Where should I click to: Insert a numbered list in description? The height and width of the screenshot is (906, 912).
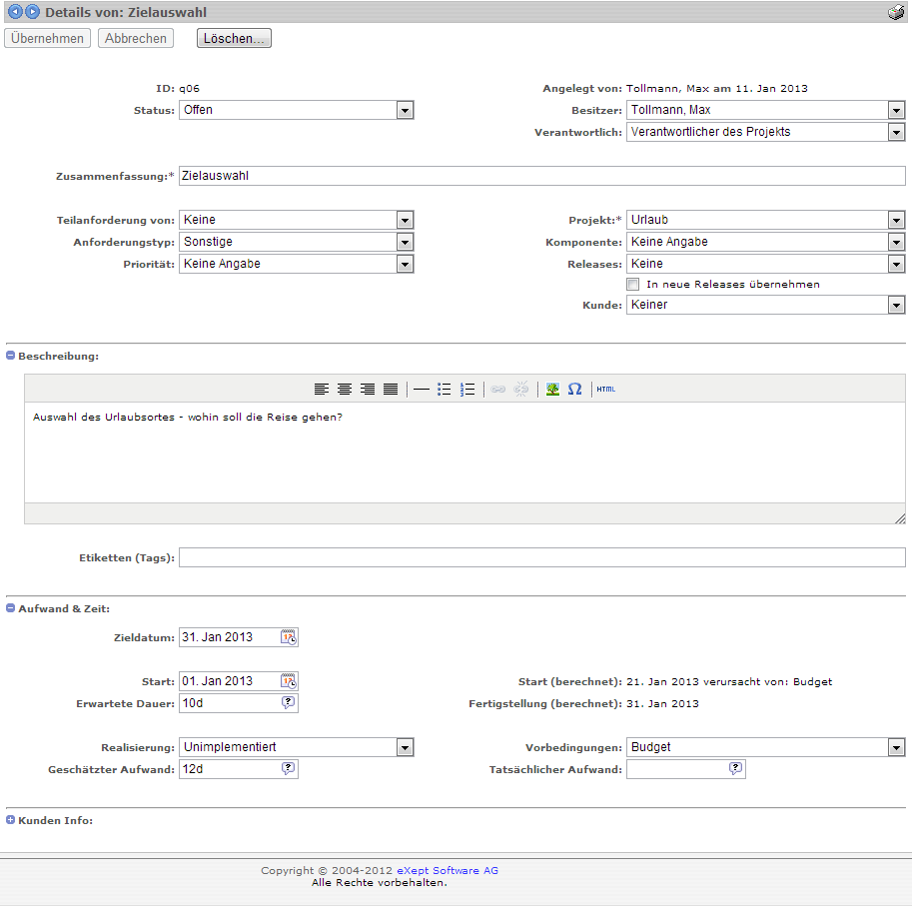coord(467,389)
